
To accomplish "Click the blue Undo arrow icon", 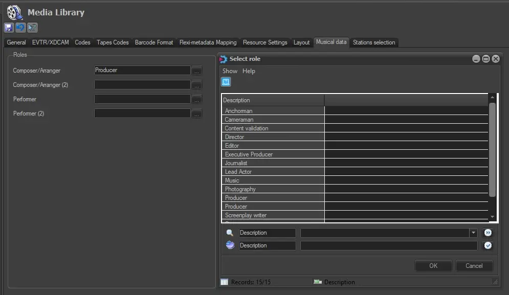I will point(20,28).
